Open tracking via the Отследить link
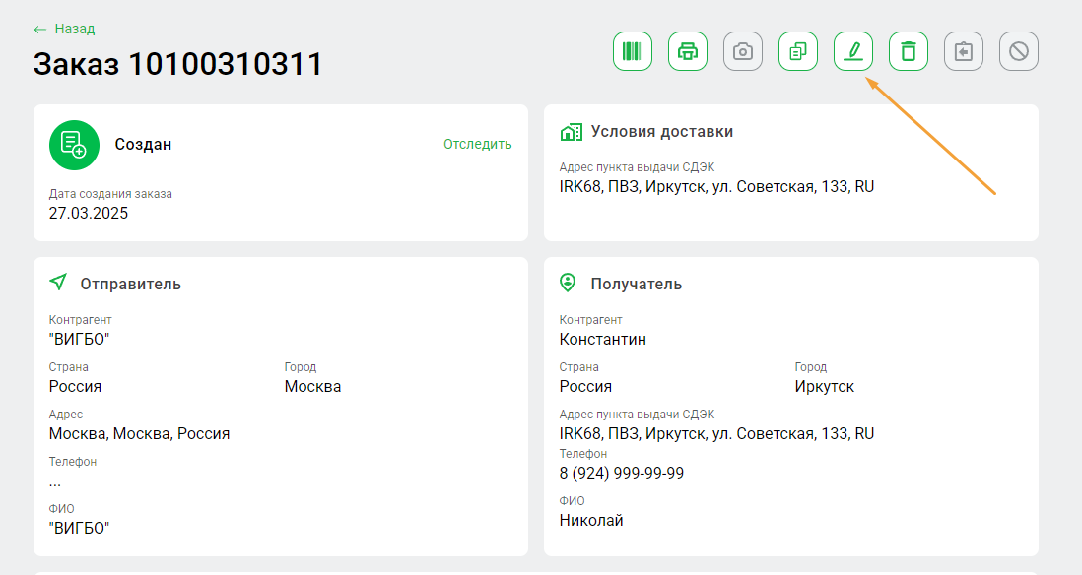 point(477,144)
